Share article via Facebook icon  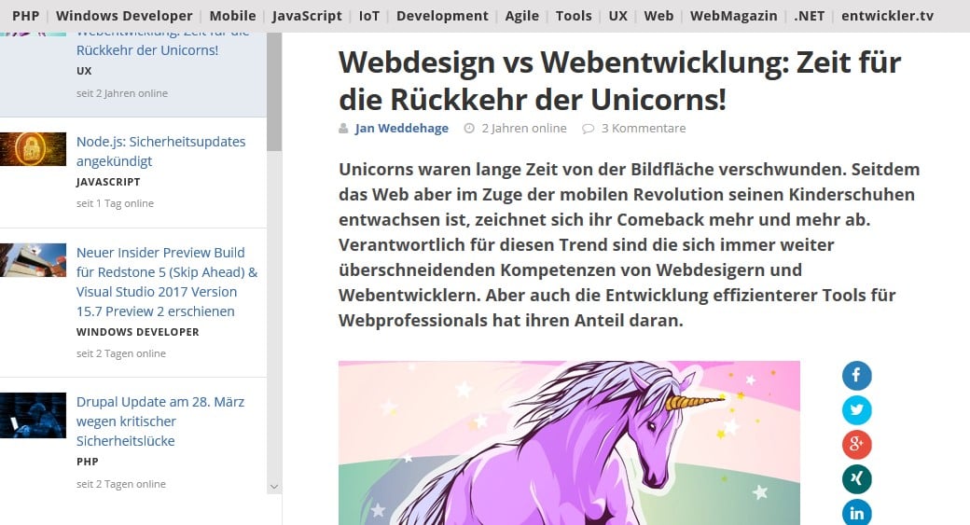coord(857,376)
